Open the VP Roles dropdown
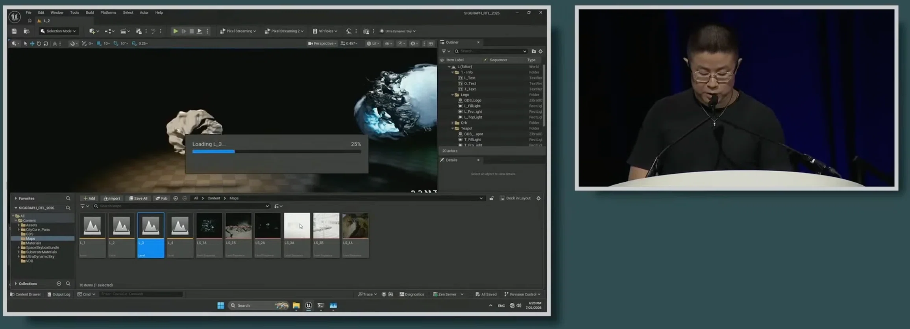 click(325, 31)
